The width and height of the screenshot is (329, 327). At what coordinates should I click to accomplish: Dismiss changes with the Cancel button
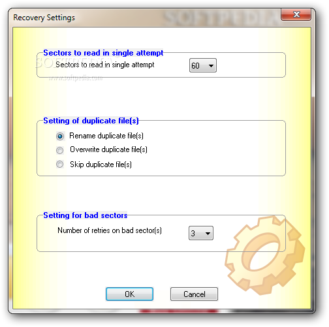click(x=194, y=294)
